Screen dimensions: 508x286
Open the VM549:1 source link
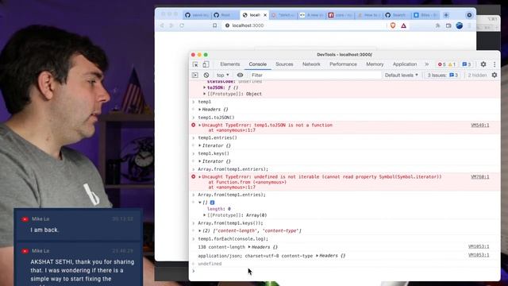(x=479, y=125)
